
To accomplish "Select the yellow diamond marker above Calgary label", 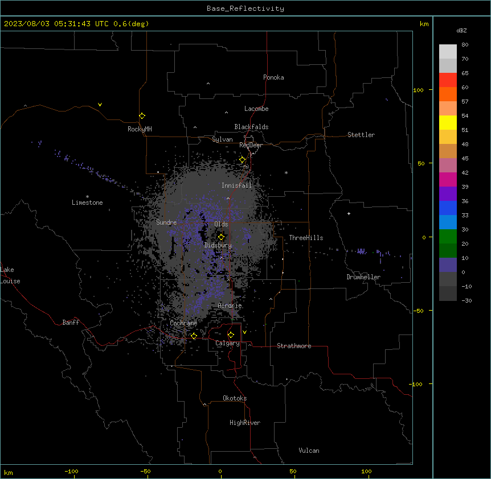I will pos(231,335).
